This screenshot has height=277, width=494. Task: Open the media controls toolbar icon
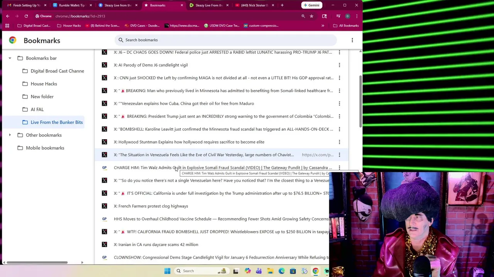[x=338, y=16]
